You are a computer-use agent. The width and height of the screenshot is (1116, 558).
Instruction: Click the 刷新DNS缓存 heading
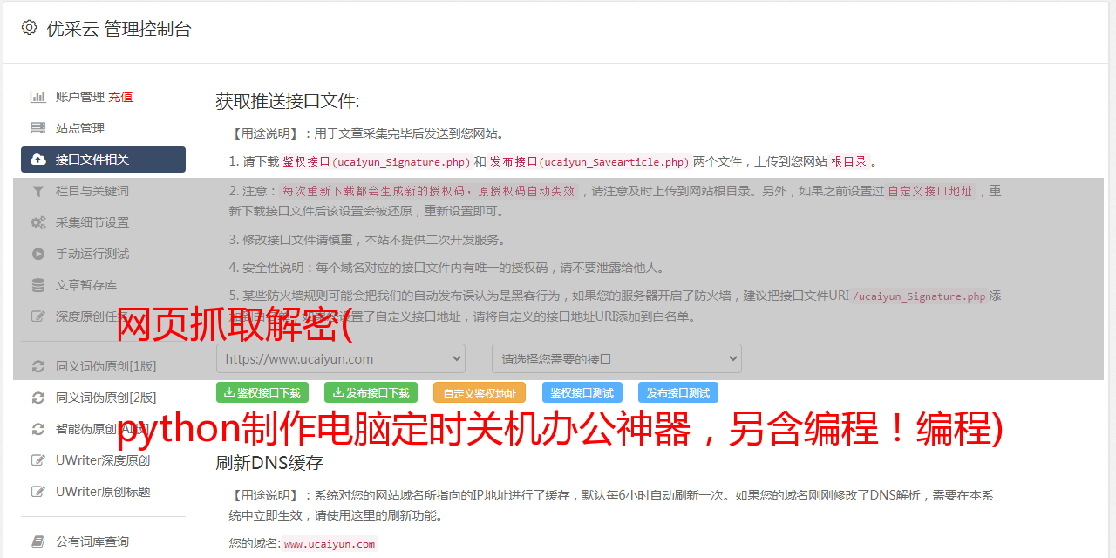click(x=269, y=462)
